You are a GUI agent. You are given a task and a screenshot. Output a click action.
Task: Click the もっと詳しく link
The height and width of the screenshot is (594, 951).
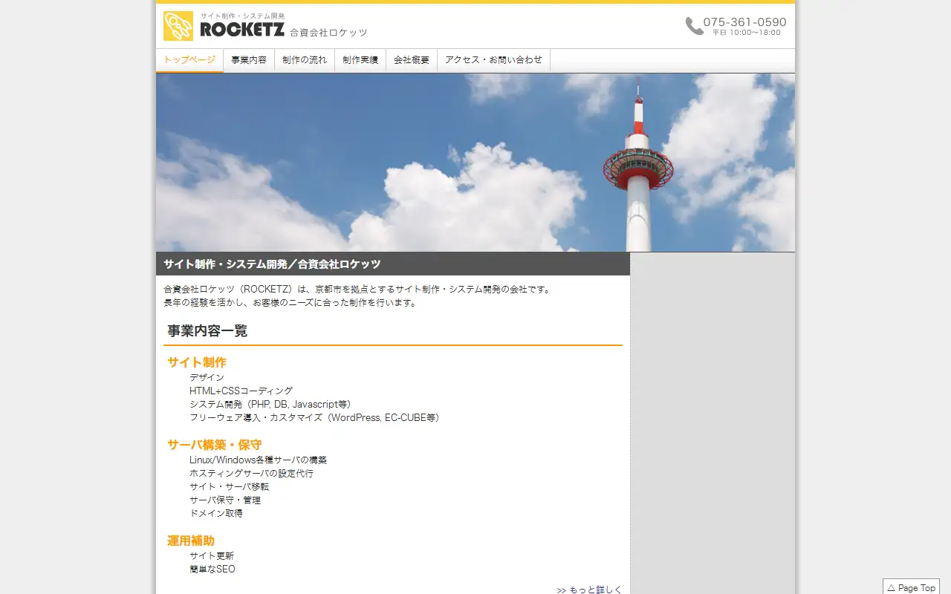pos(589,590)
